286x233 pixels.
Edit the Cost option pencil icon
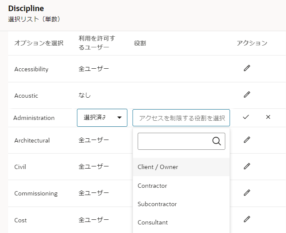[x=247, y=219]
